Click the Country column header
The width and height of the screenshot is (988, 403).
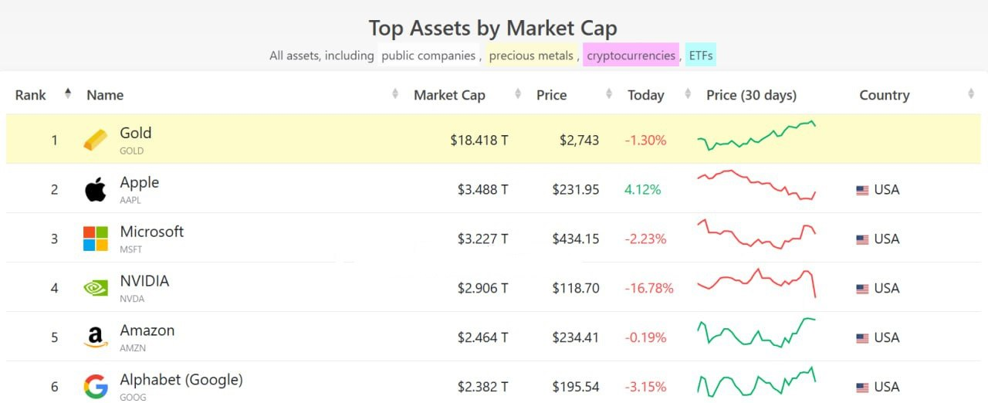point(884,95)
